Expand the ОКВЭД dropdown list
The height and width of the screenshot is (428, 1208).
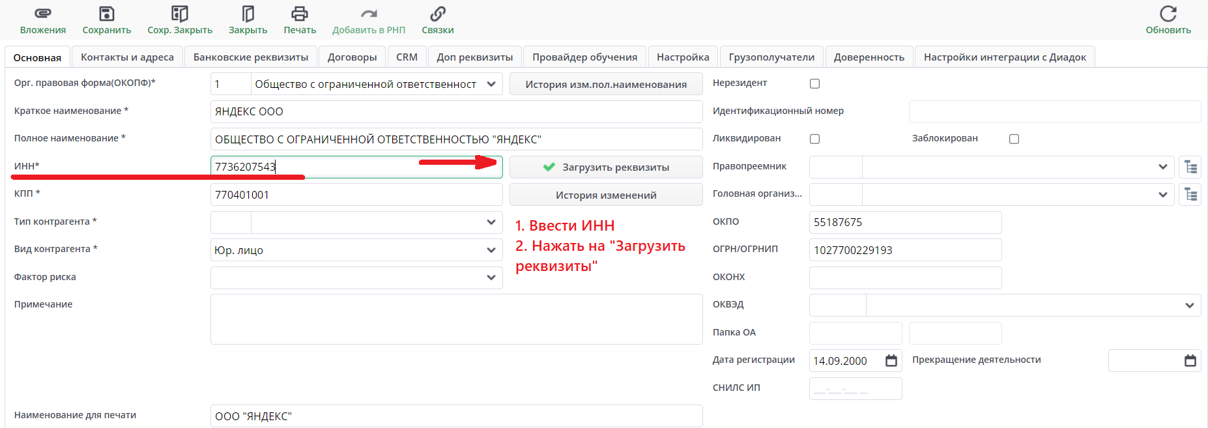click(x=1189, y=306)
